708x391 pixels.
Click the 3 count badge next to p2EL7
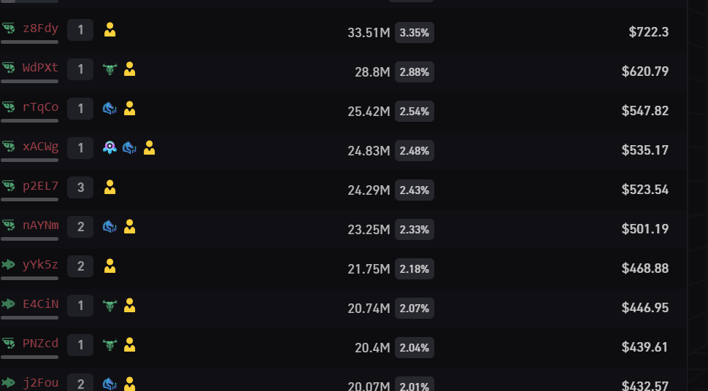coord(80,187)
